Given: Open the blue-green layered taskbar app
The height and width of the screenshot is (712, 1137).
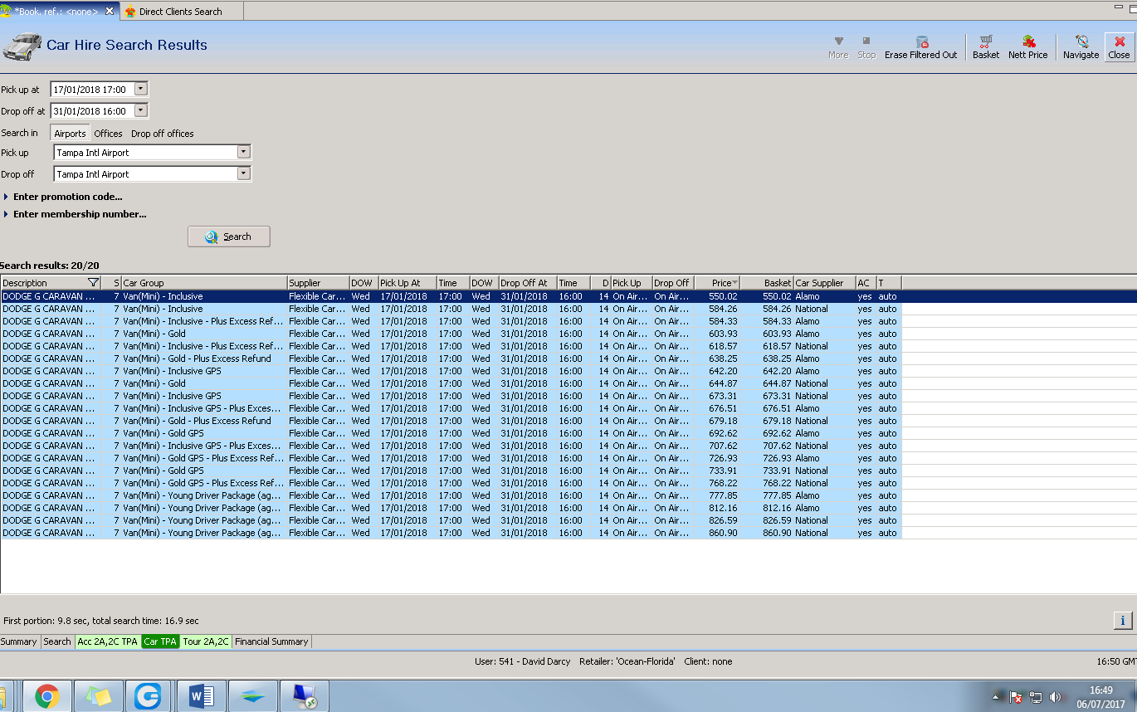Looking at the screenshot, I should 252,696.
